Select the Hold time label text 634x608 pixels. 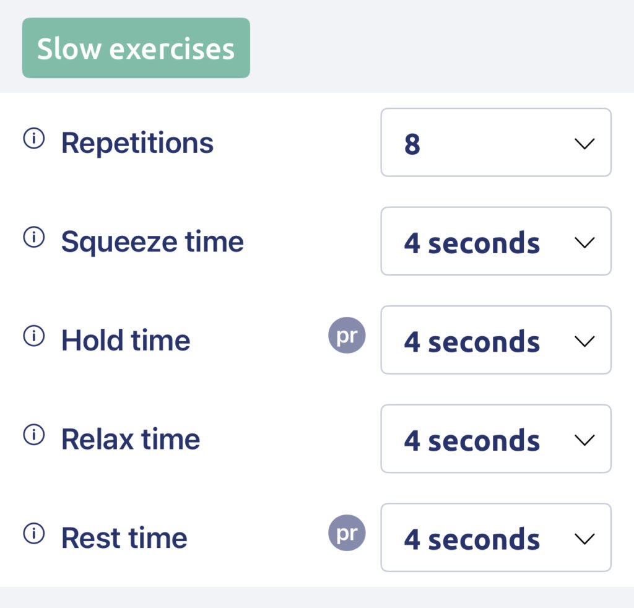126,340
